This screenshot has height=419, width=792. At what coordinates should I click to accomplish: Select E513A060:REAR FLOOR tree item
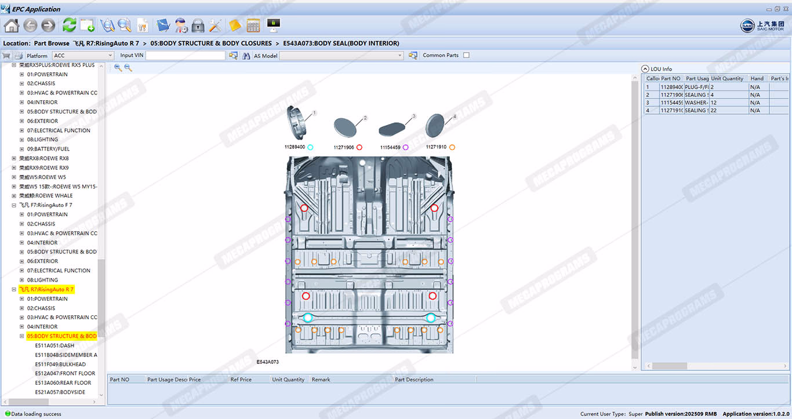coord(63,383)
